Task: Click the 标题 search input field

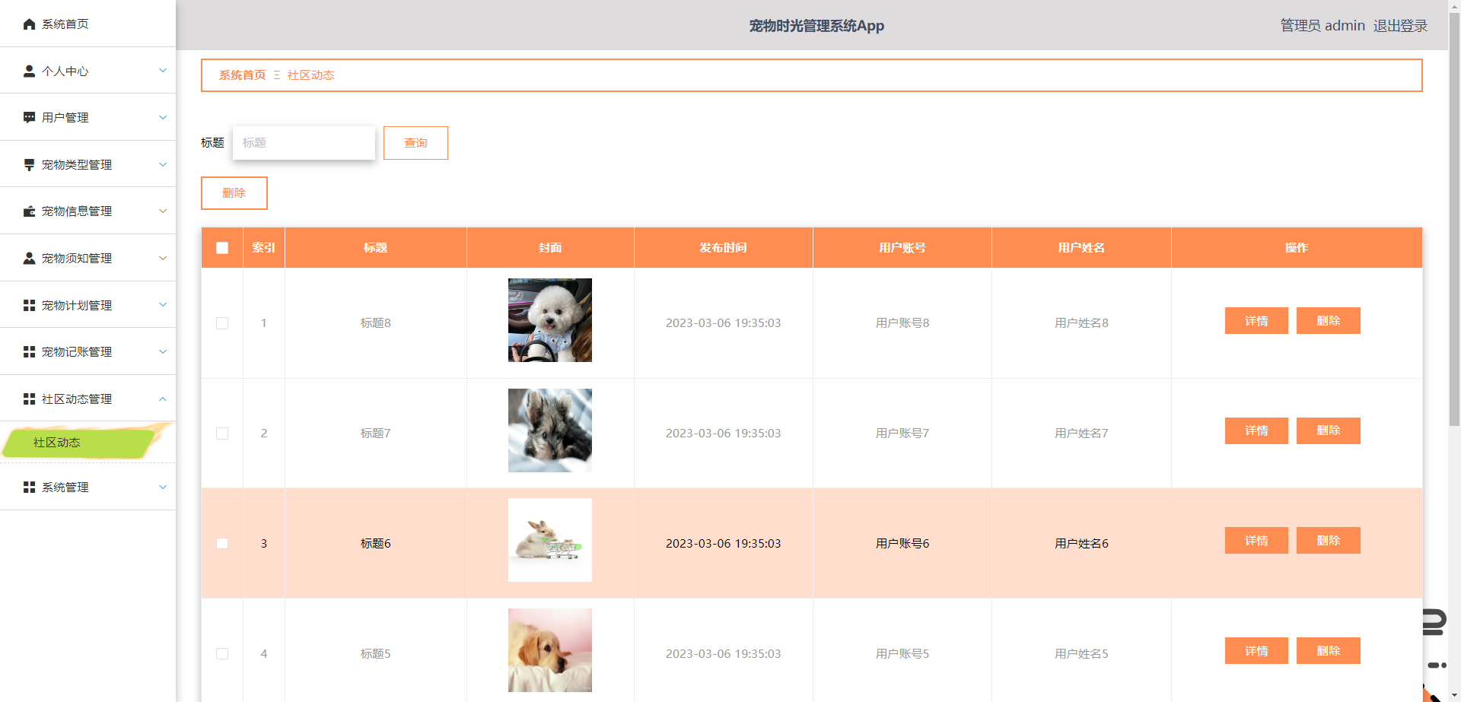Action: [303, 142]
